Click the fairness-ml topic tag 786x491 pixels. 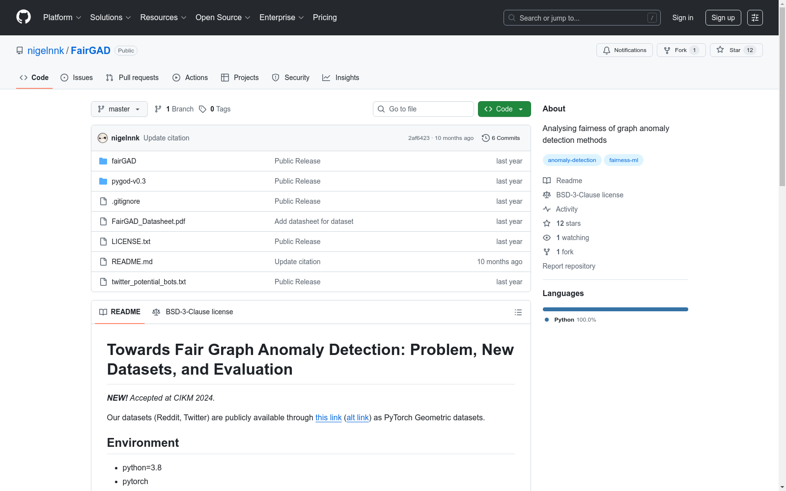tap(623, 160)
